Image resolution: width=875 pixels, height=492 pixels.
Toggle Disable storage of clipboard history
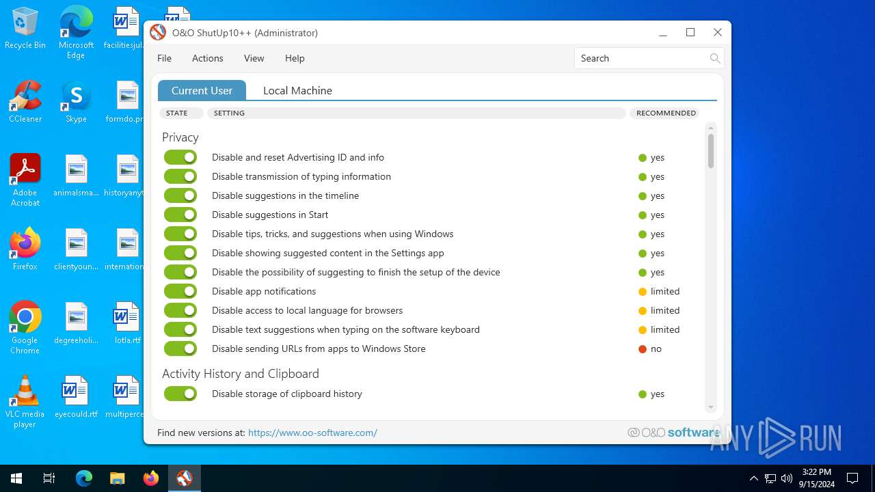[180, 394]
